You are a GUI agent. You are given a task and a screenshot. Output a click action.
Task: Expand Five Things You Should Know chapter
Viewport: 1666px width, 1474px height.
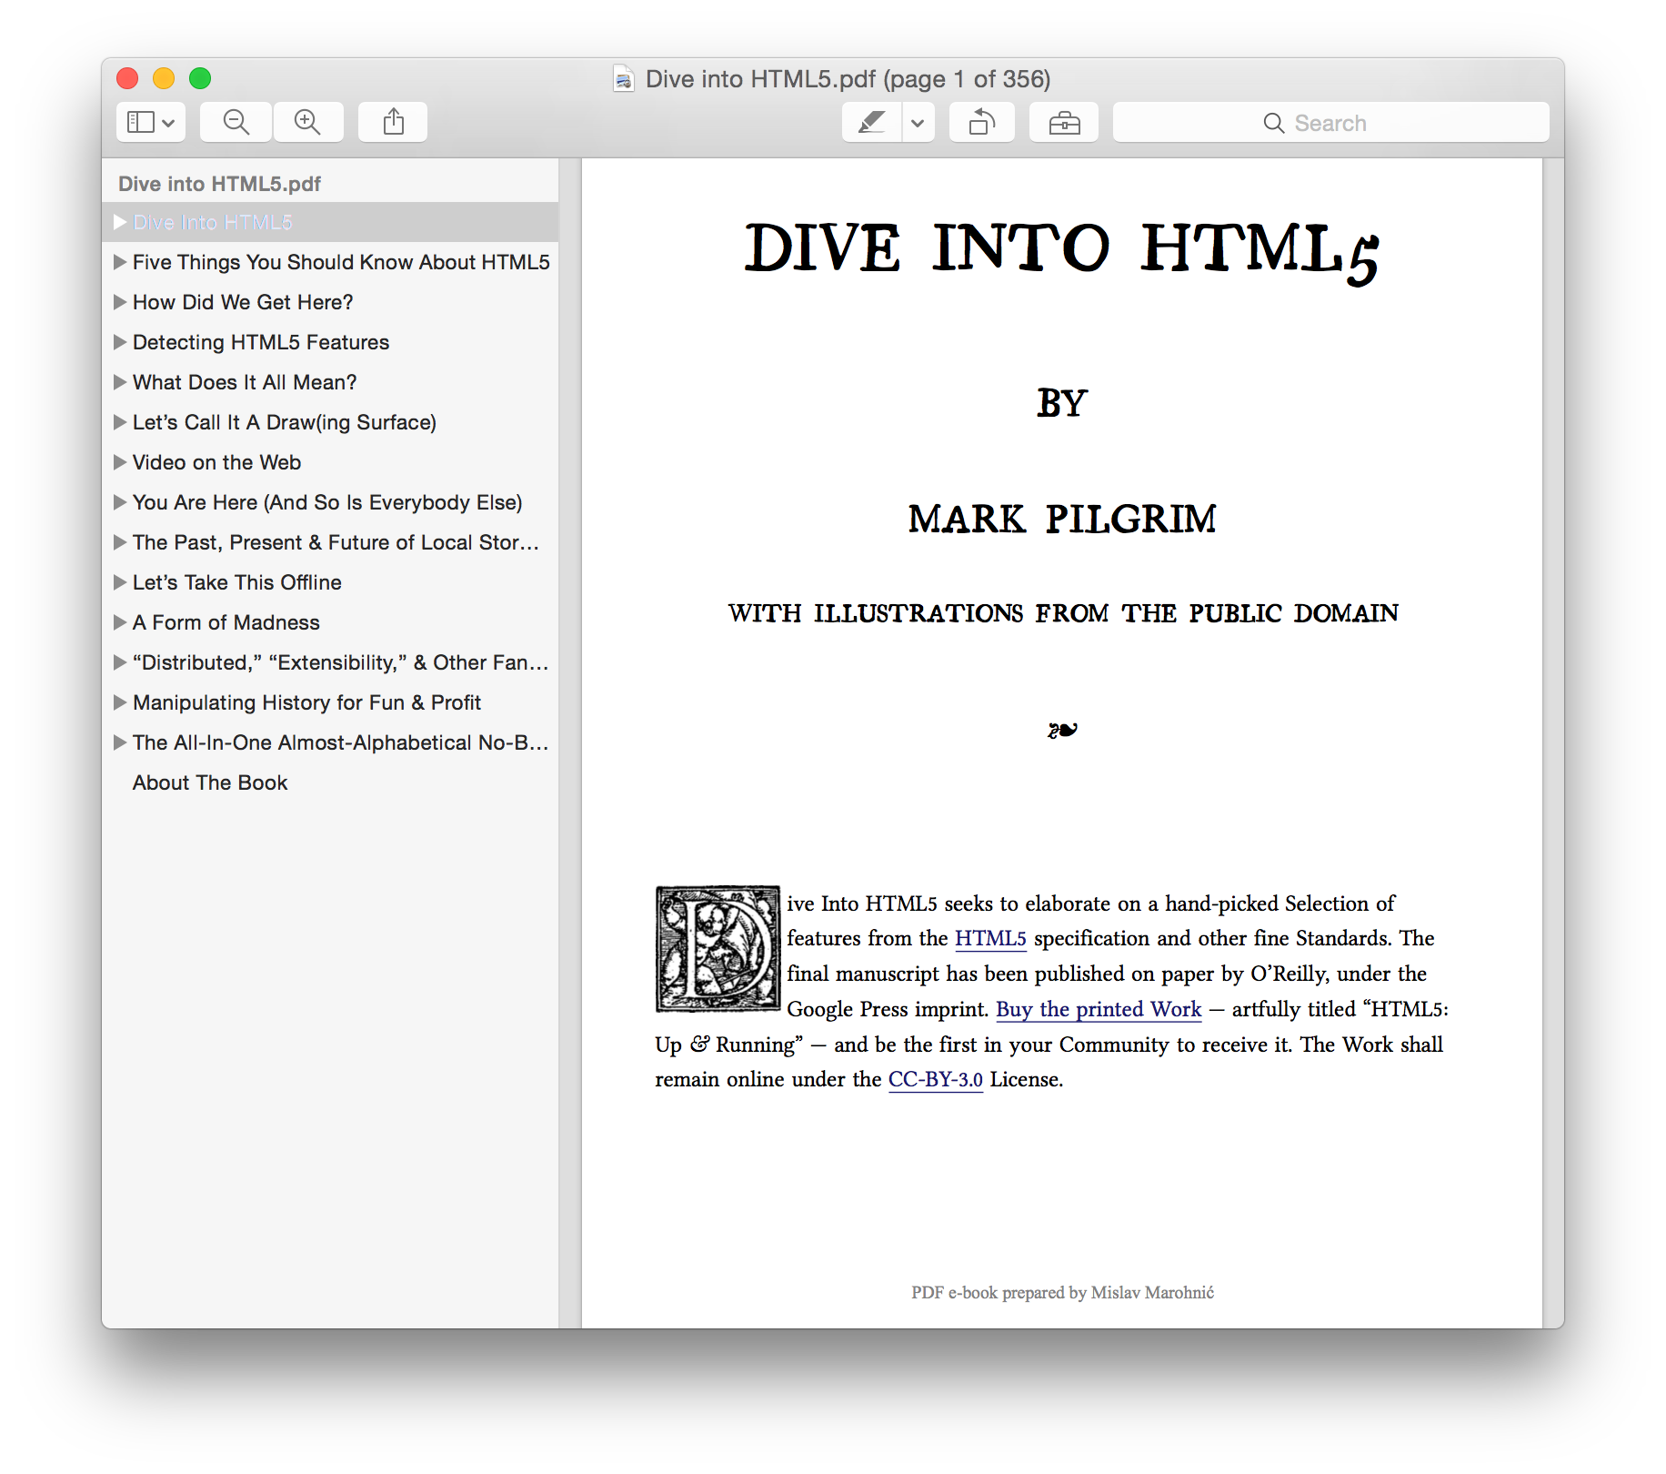click(x=119, y=262)
